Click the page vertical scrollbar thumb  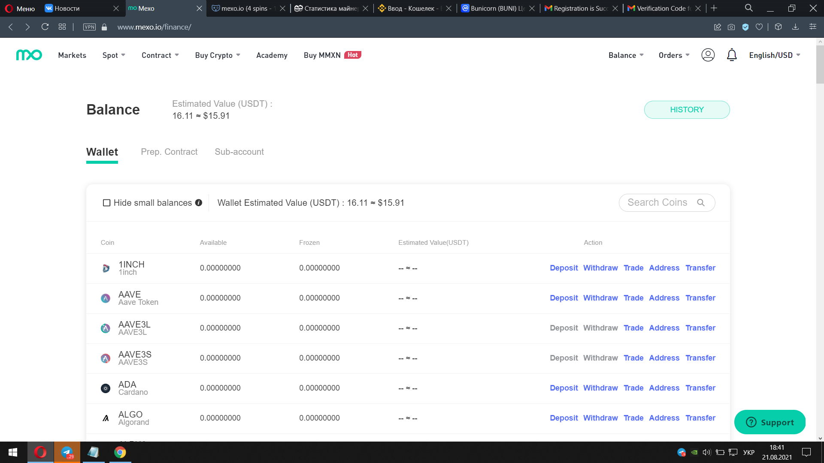[820, 64]
